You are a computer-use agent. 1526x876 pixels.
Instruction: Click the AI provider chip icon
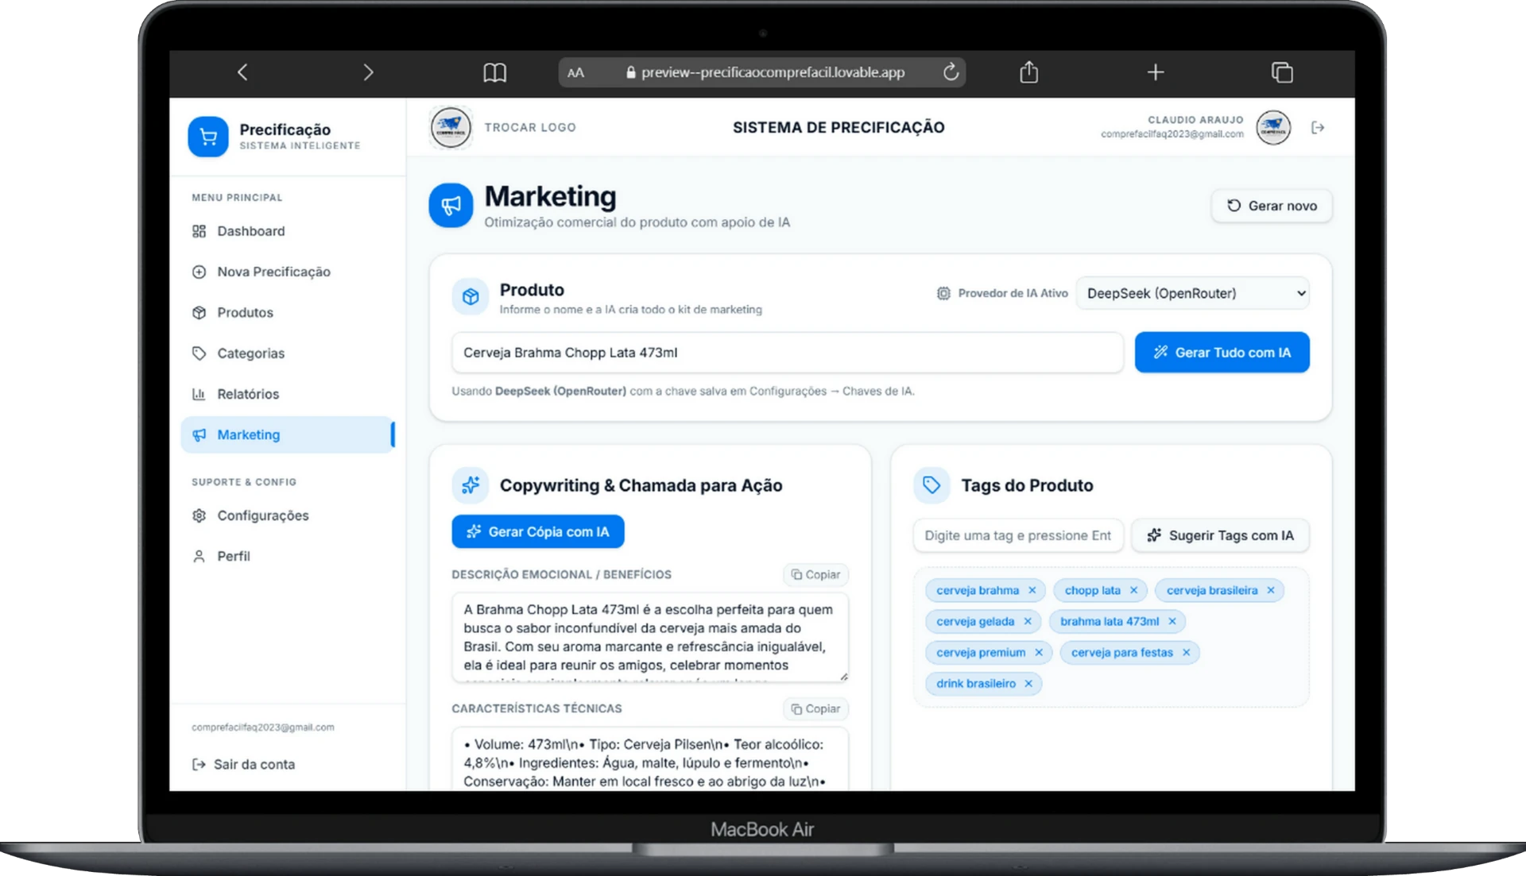click(x=943, y=293)
